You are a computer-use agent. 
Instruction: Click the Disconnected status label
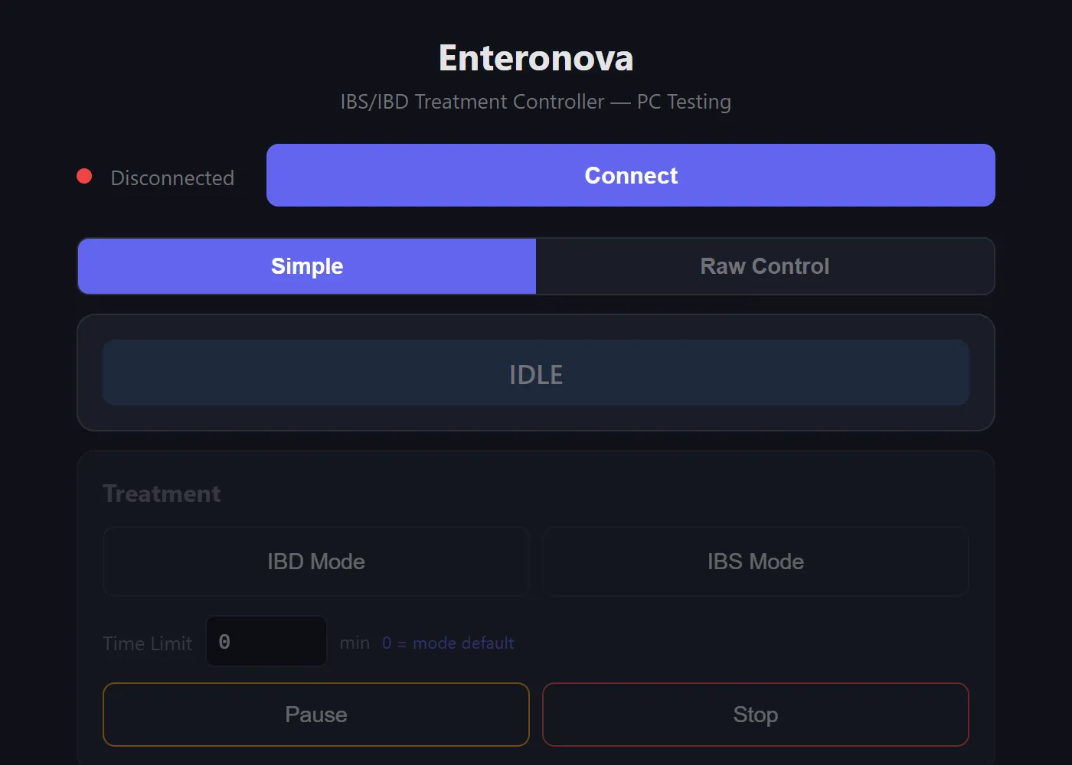pos(172,177)
